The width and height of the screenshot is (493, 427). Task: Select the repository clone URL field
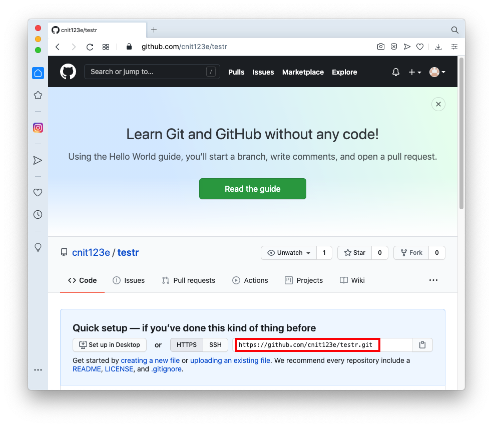(x=322, y=345)
